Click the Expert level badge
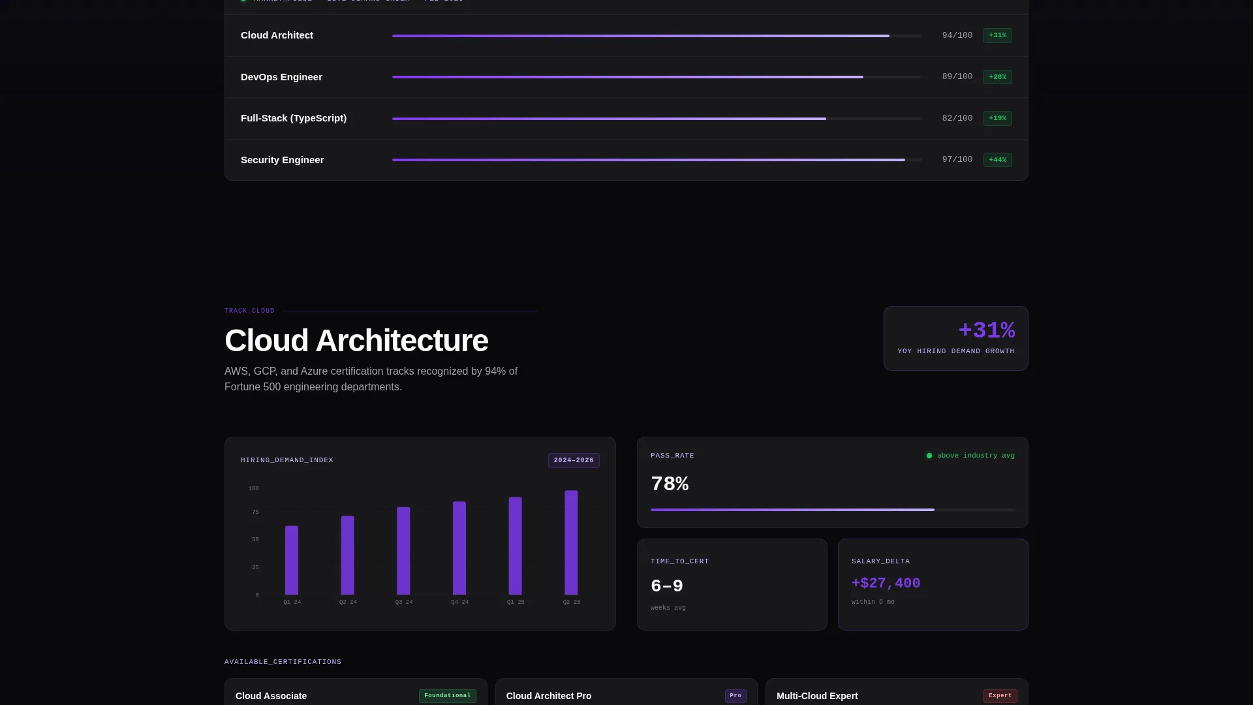The width and height of the screenshot is (1253, 705). coord(1000,696)
